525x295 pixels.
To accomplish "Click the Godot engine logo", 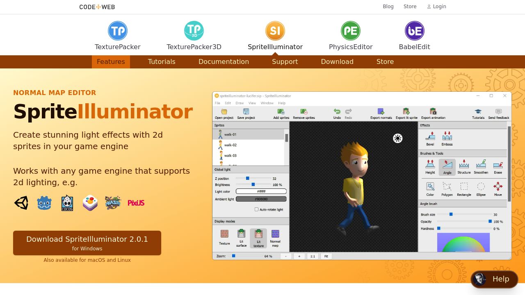I will pyautogui.click(x=44, y=203).
